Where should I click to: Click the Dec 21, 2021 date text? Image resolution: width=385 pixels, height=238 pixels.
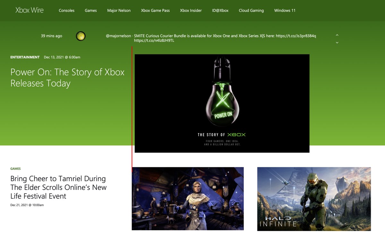click(27, 205)
